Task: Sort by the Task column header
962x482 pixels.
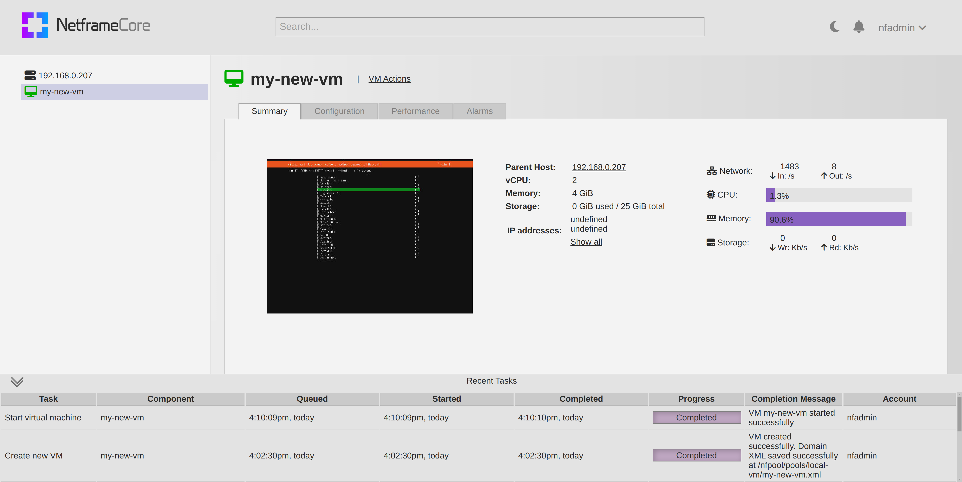Action: click(x=49, y=399)
